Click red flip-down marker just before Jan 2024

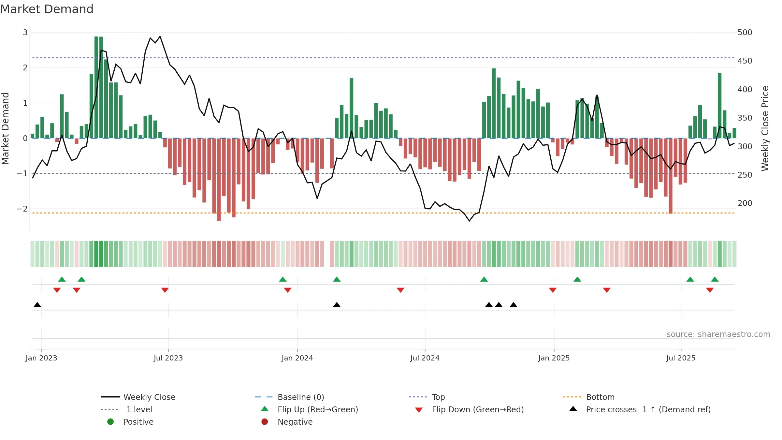click(288, 290)
